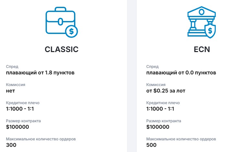The height and width of the screenshot is (152, 226).
Task: Click "Кредитное плечо" label in ECN card
Action: coord(163,103)
